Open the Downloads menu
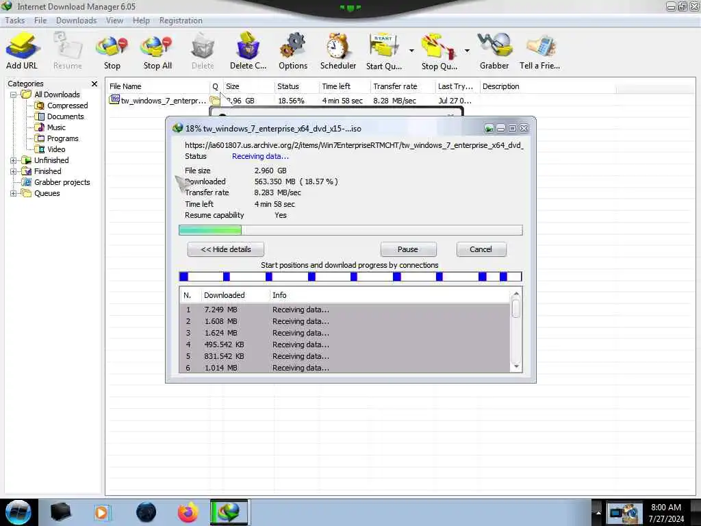This screenshot has height=526, width=701. tap(77, 21)
